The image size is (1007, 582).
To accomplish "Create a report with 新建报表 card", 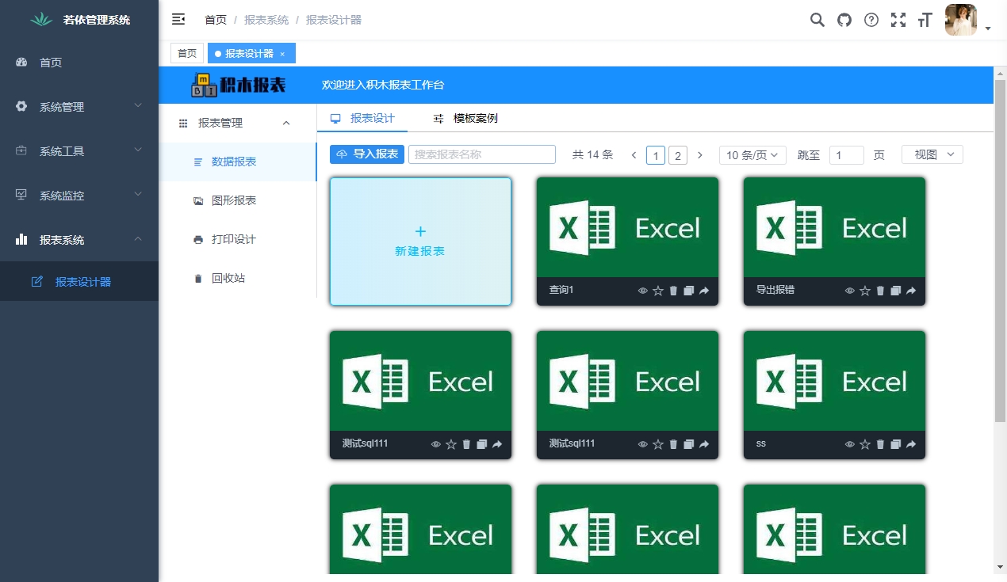I will [x=420, y=242].
